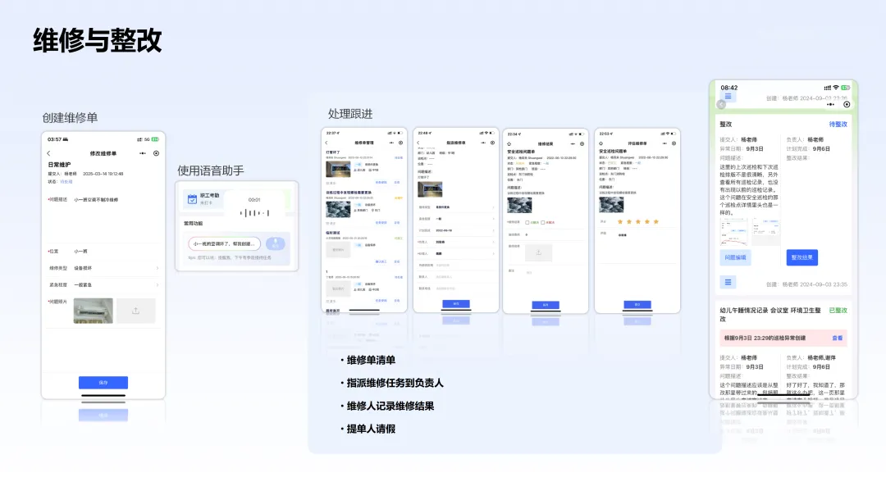Image resolution: width=886 pixels, height=477 pixels.
Task: Open the gravel photo in 评价维修单 screen
Action: coord(611,204)
